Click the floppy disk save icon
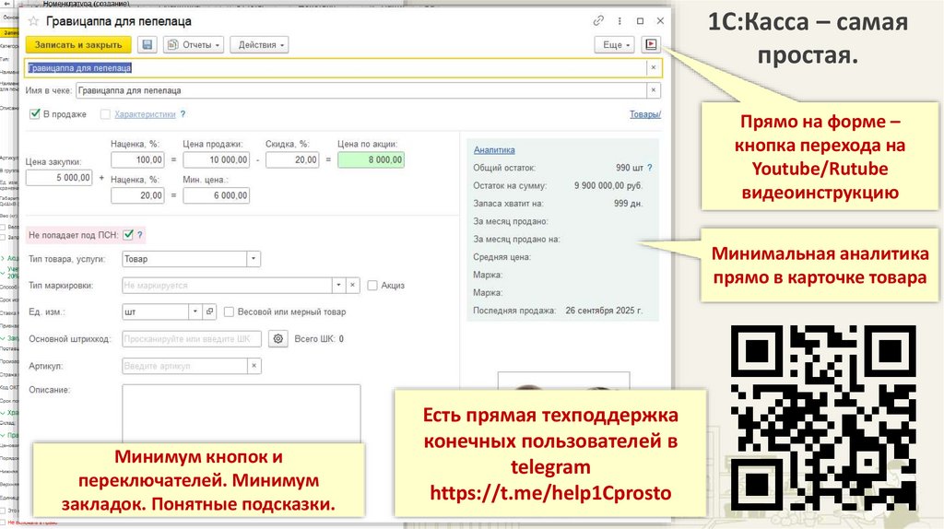 click(x=147, y=44)
